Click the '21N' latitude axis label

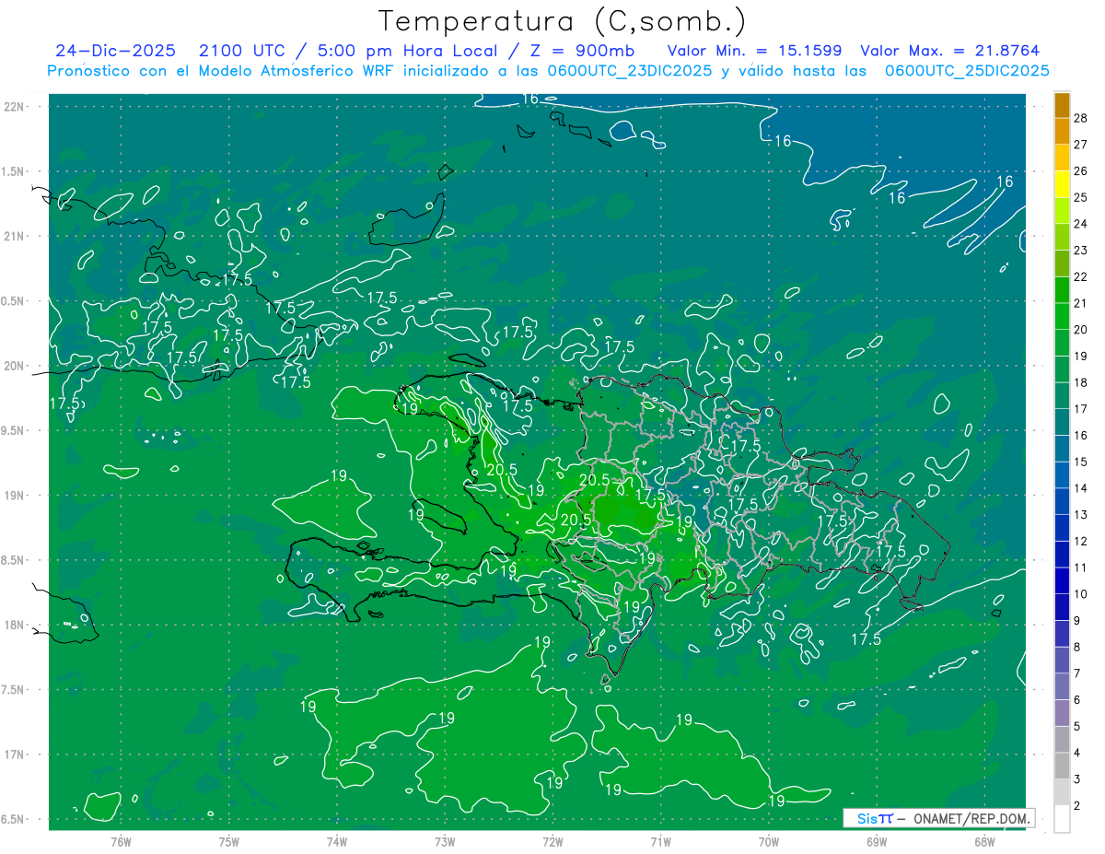coord(14,237)
